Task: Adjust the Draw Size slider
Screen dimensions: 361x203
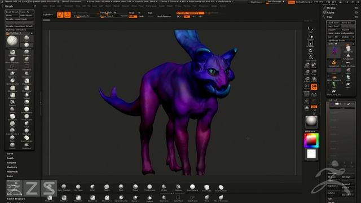Action: [x=111, y=16]
